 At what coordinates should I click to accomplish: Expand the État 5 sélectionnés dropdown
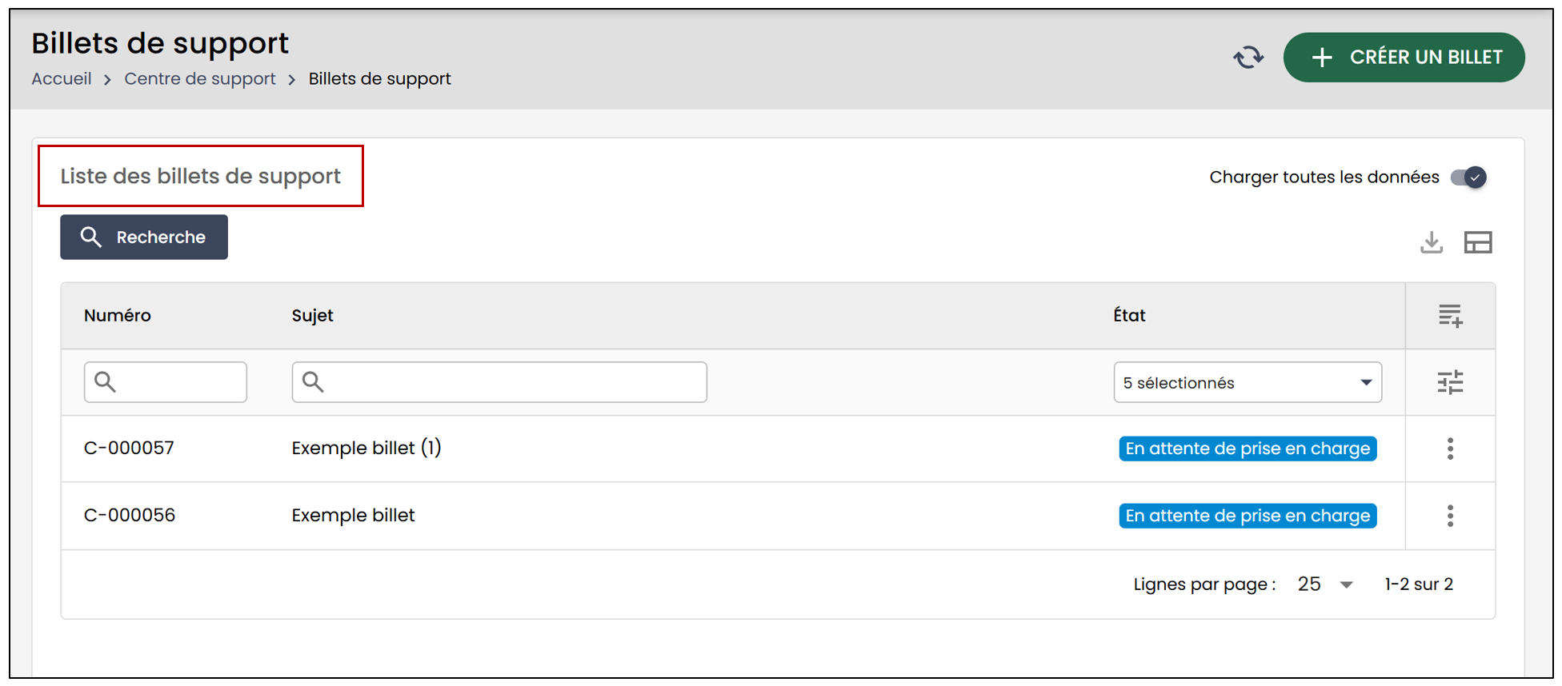1248,382
